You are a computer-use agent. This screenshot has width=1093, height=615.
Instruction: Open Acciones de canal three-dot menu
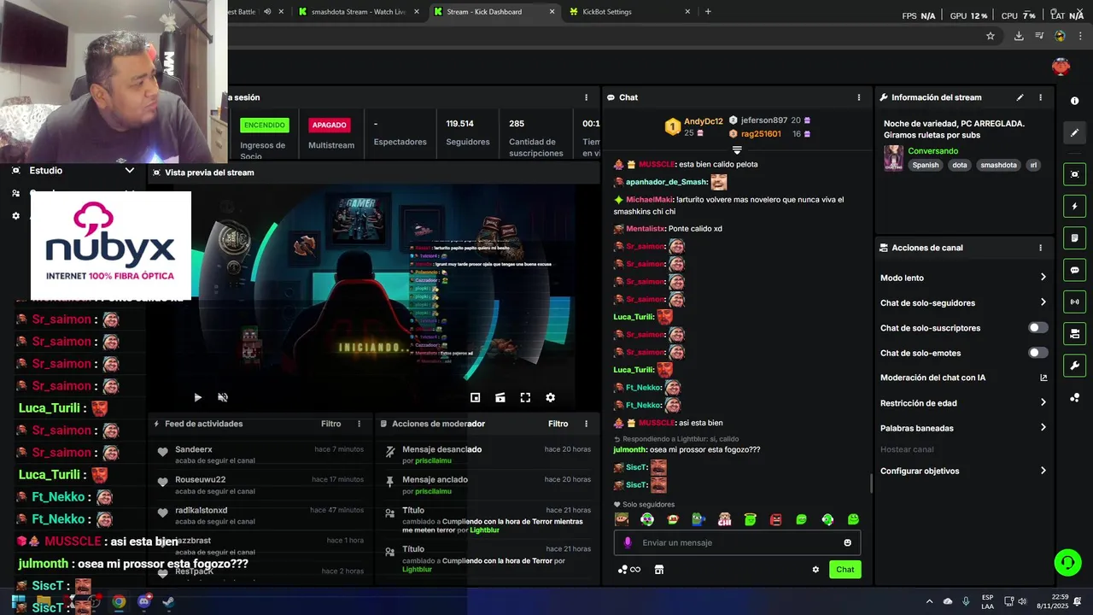point(1040,248)
